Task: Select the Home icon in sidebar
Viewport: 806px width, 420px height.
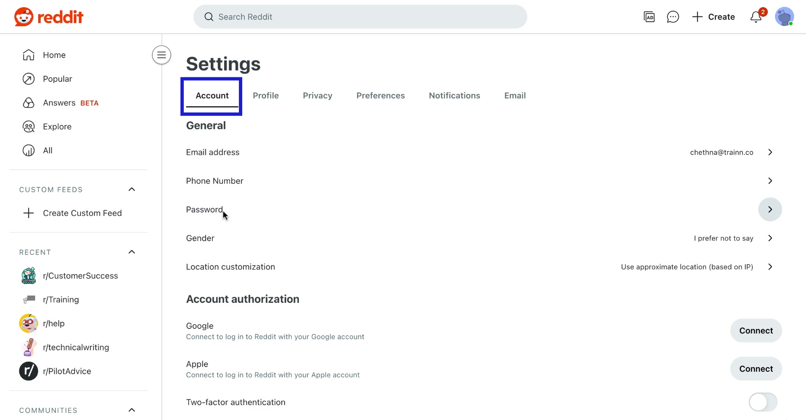Action: coord(28,55)
